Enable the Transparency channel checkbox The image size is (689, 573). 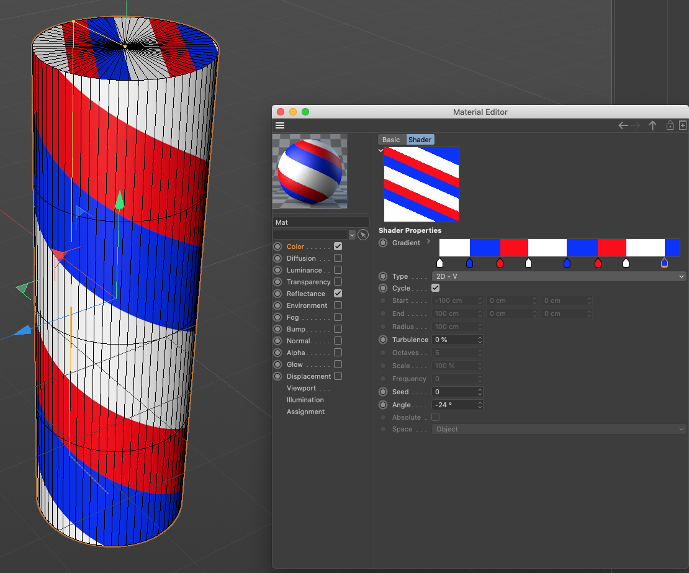coord(338,282)
